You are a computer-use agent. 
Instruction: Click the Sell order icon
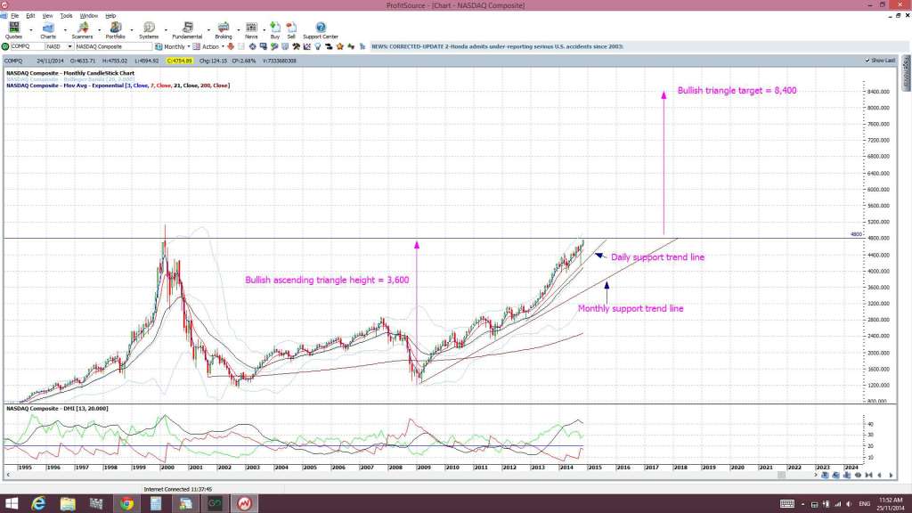click(x=291, y=30)
